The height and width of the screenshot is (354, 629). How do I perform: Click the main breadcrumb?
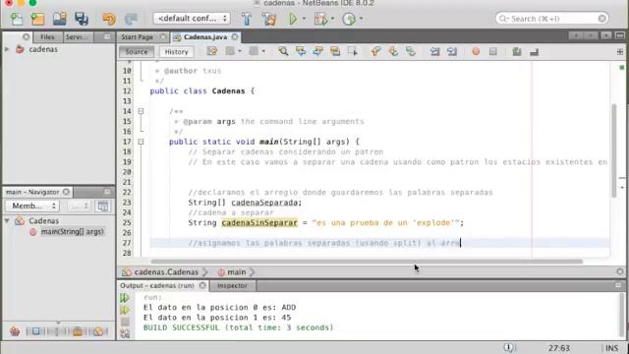(236, 272)
